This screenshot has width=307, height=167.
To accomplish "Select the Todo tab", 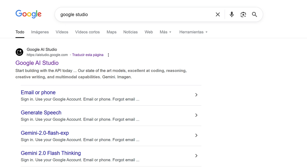I will pyautogui.click(x=20, y=32).
